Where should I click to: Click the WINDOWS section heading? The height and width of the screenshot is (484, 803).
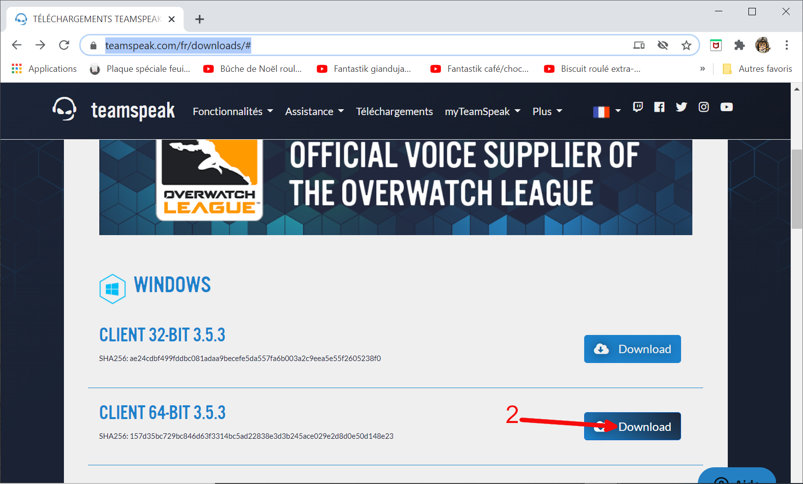[x=172, y=285]
